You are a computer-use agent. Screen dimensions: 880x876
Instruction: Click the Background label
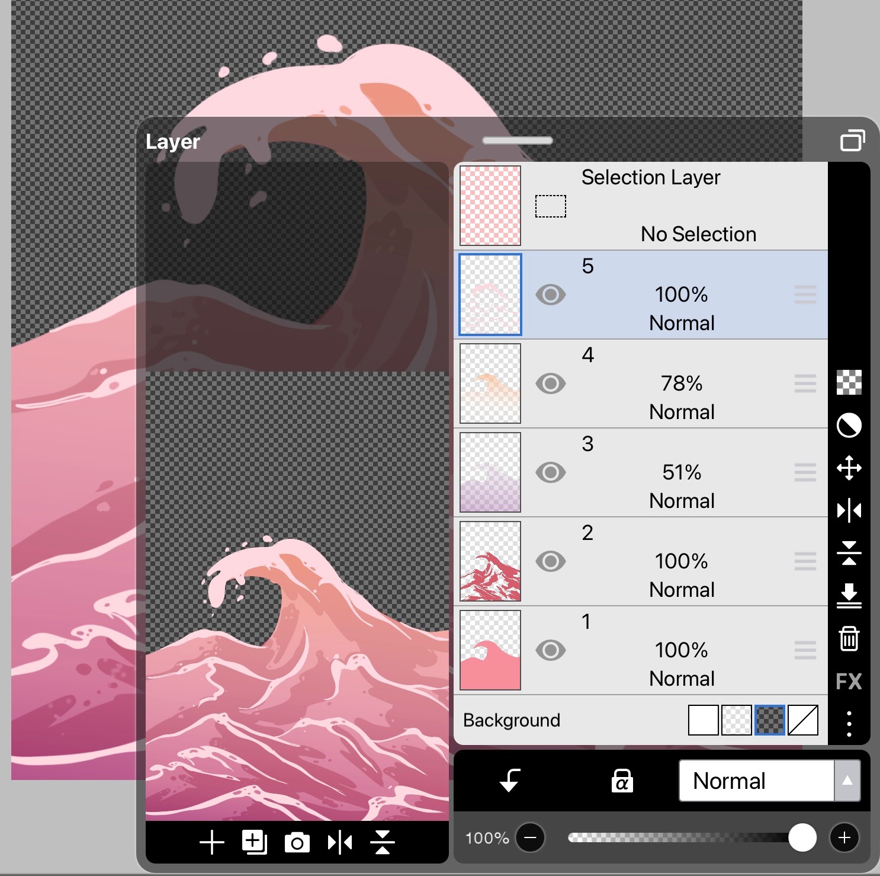(512, 720)
